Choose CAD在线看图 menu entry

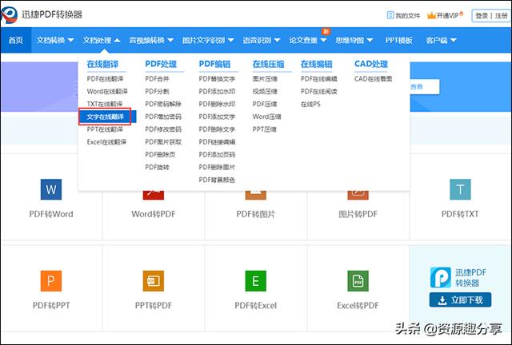(x=374, y=78)
